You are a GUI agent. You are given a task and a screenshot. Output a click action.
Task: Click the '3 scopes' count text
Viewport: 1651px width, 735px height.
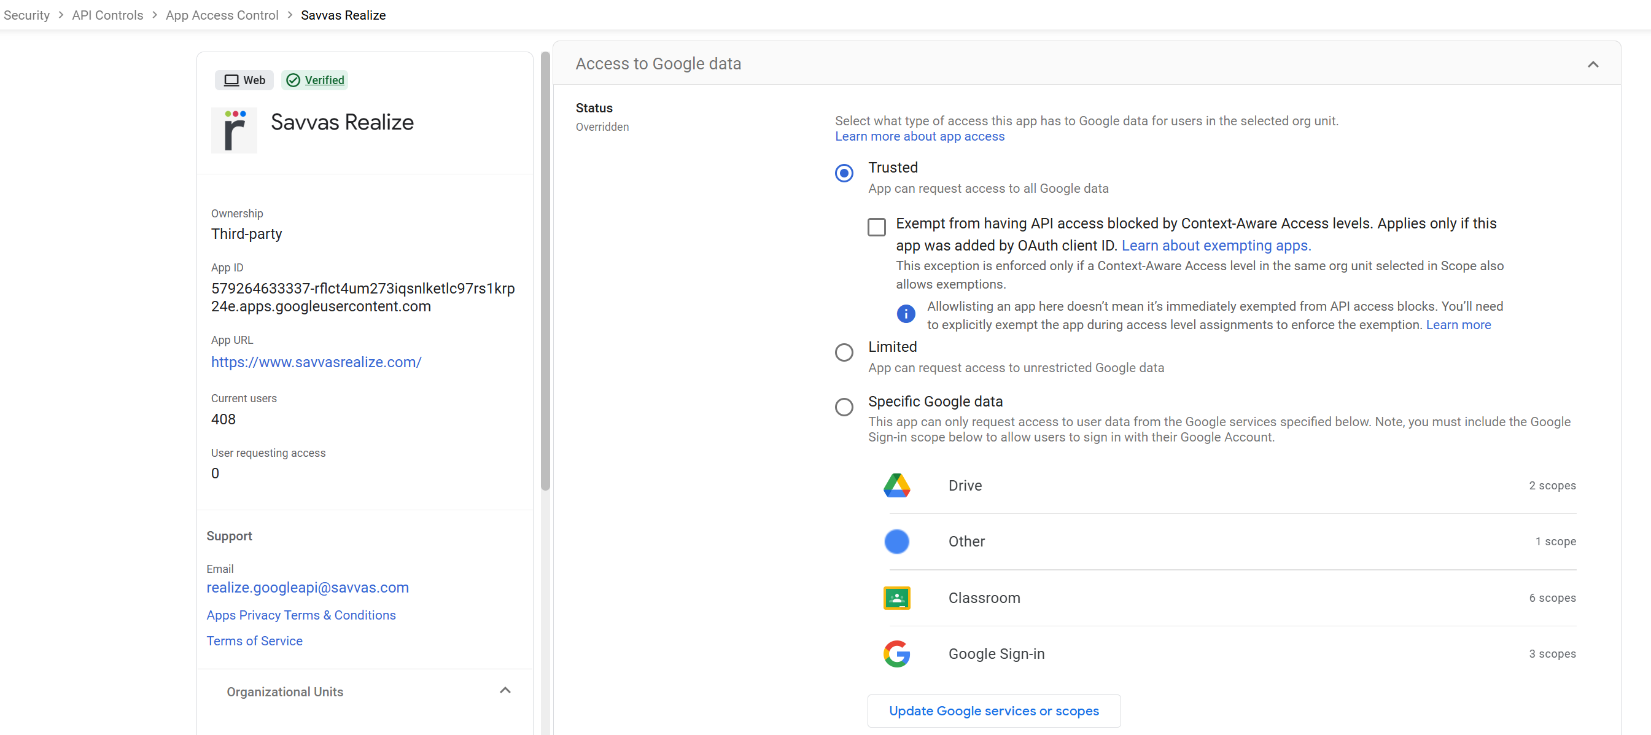[x=1552, y=653]
